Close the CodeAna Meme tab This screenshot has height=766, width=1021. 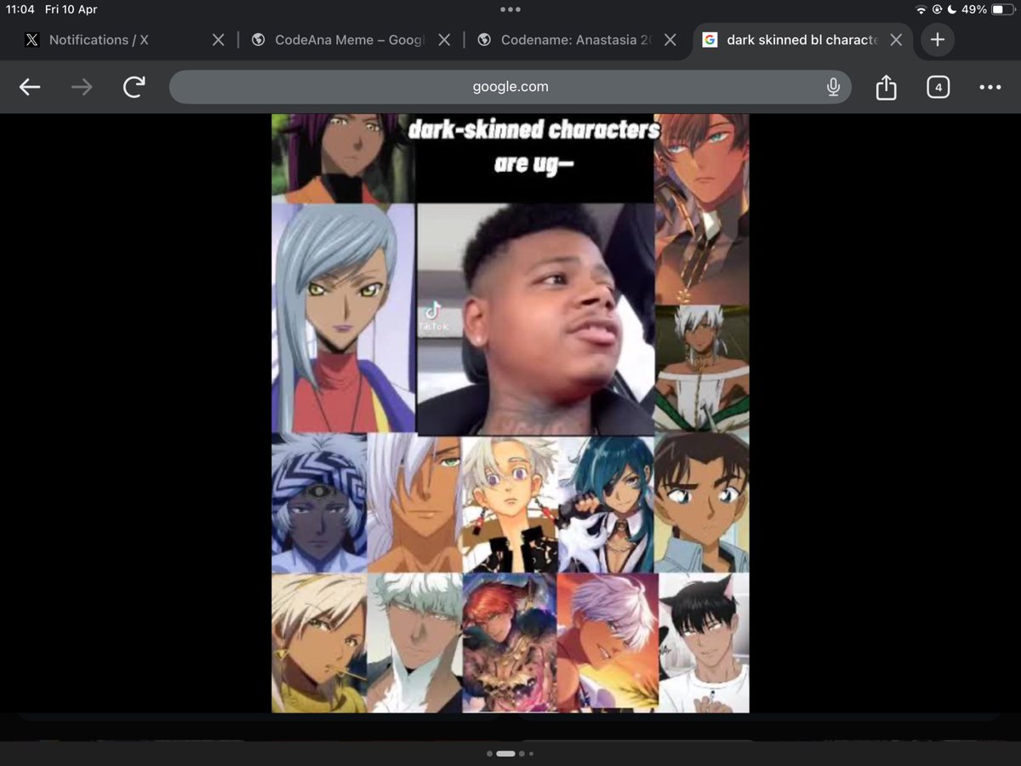(x=444, y=40)
